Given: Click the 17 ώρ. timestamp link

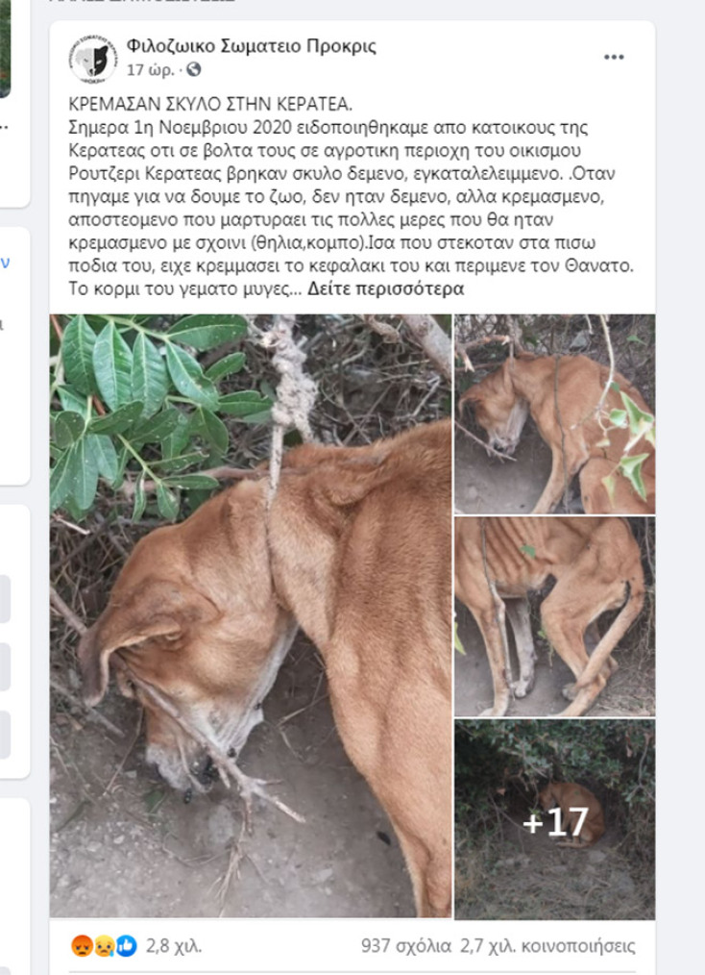Looking at the screenshot, I should pyautogui.click(x=151, y=69).
